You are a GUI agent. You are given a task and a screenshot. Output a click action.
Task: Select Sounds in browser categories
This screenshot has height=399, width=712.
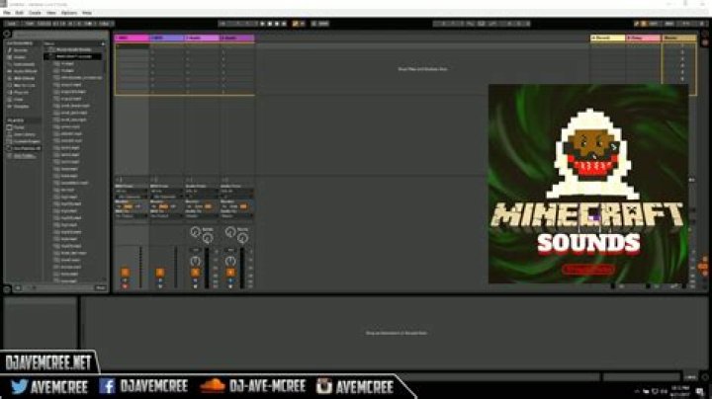[x=20, y=50]
